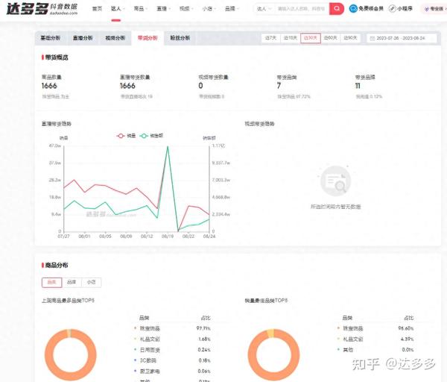
Task: Select the 品牌 distribution filter
Action: click(72, 282)
